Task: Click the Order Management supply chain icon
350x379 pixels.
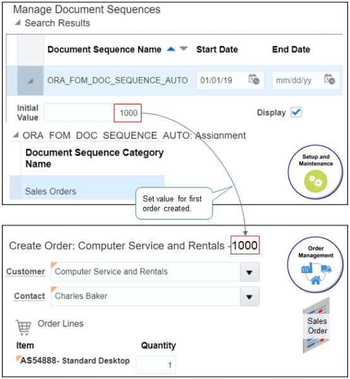Action: 316,273
